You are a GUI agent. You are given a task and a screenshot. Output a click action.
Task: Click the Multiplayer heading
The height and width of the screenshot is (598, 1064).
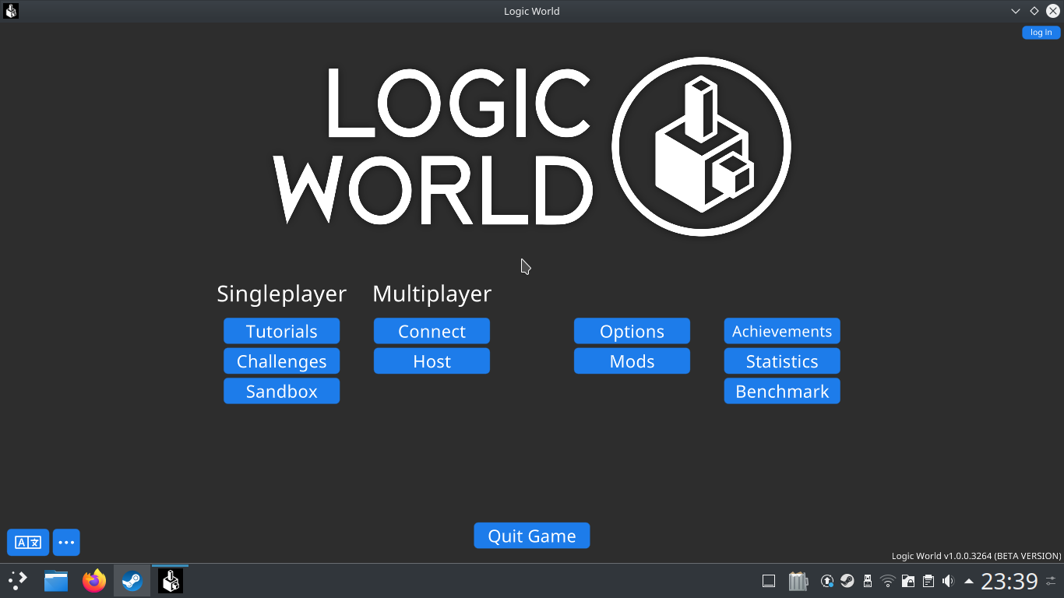432,294
